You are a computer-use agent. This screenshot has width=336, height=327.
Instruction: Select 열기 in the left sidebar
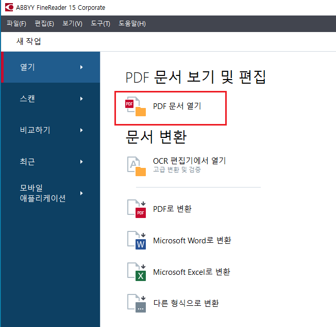[51, 67]
